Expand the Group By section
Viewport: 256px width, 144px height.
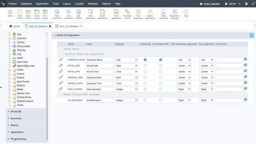pos(16,112)
